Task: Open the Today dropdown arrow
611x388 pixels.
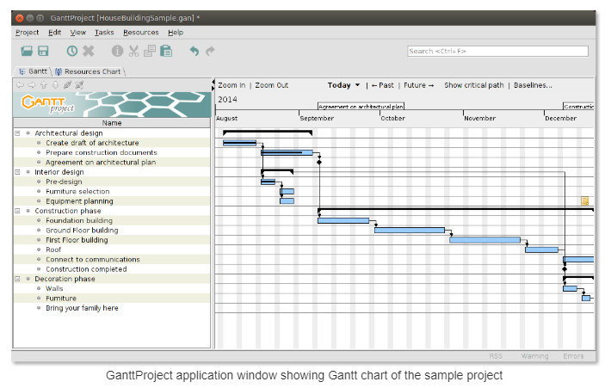Action: pos(357,85)
